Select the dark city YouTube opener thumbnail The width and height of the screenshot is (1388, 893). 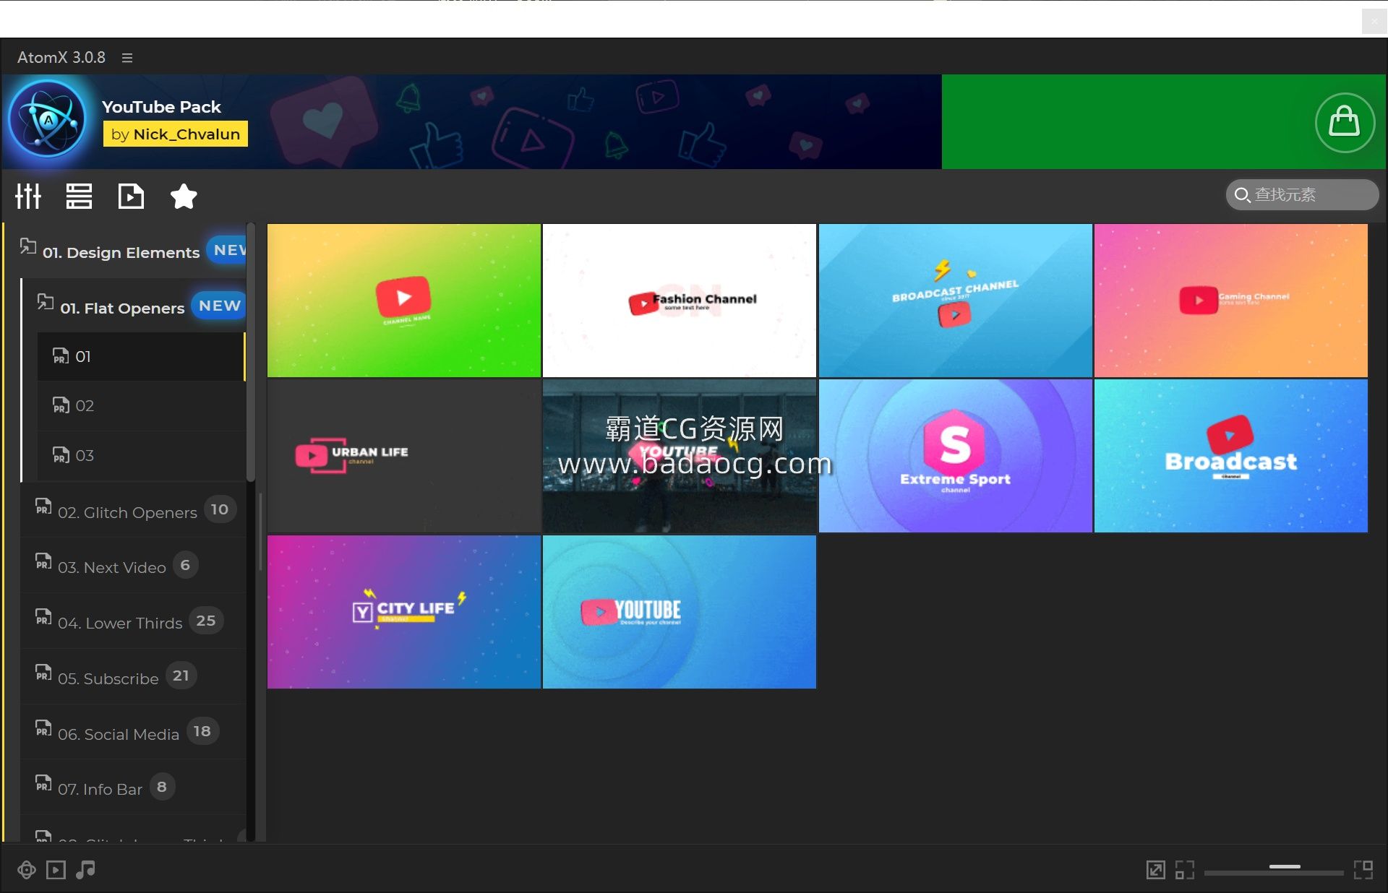(680, 456)
